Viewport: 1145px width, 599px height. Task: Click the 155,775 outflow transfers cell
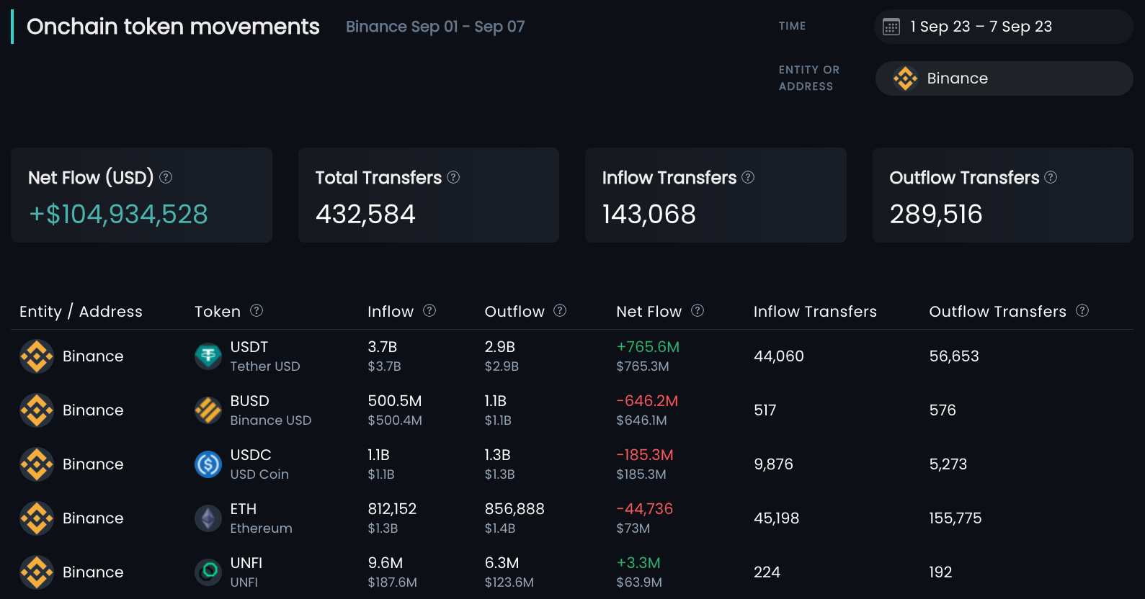click(x=955, y=518)
